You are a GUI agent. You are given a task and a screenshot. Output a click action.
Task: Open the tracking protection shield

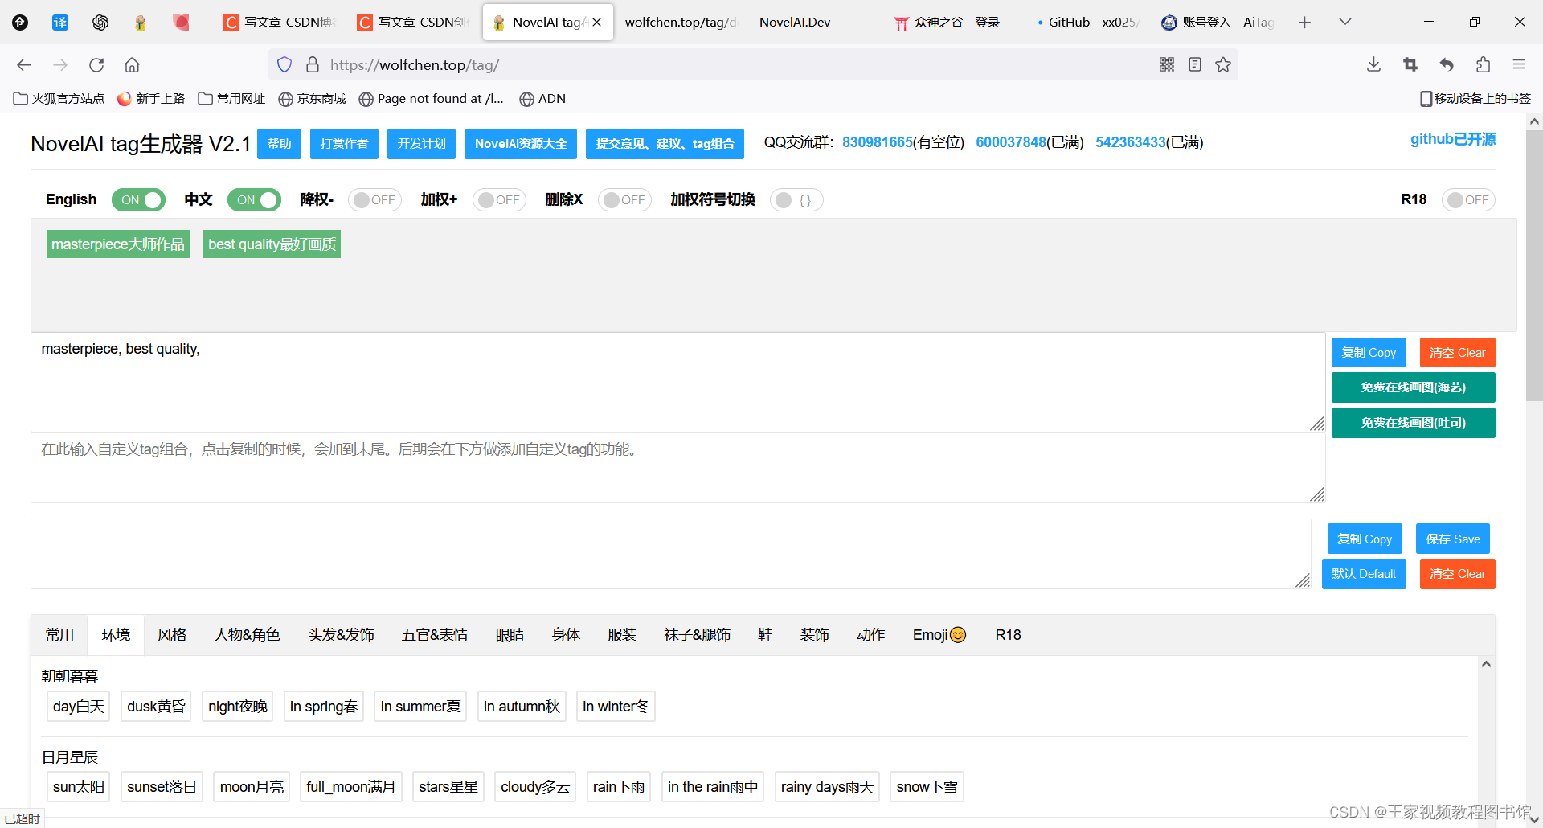coord(284,64)
